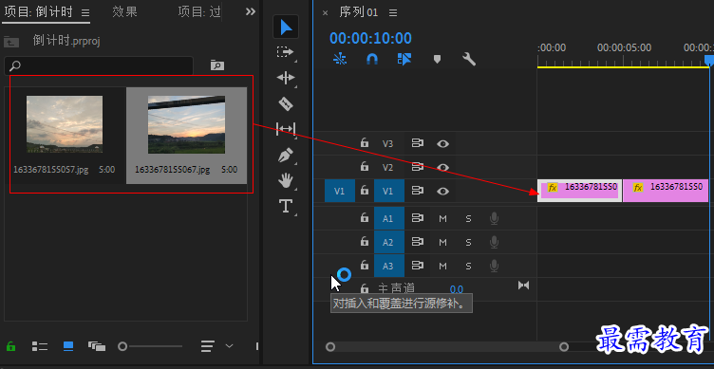Open the 项目: 倒计时 panel menu
The image size is (714, 369).
point(85,13)
